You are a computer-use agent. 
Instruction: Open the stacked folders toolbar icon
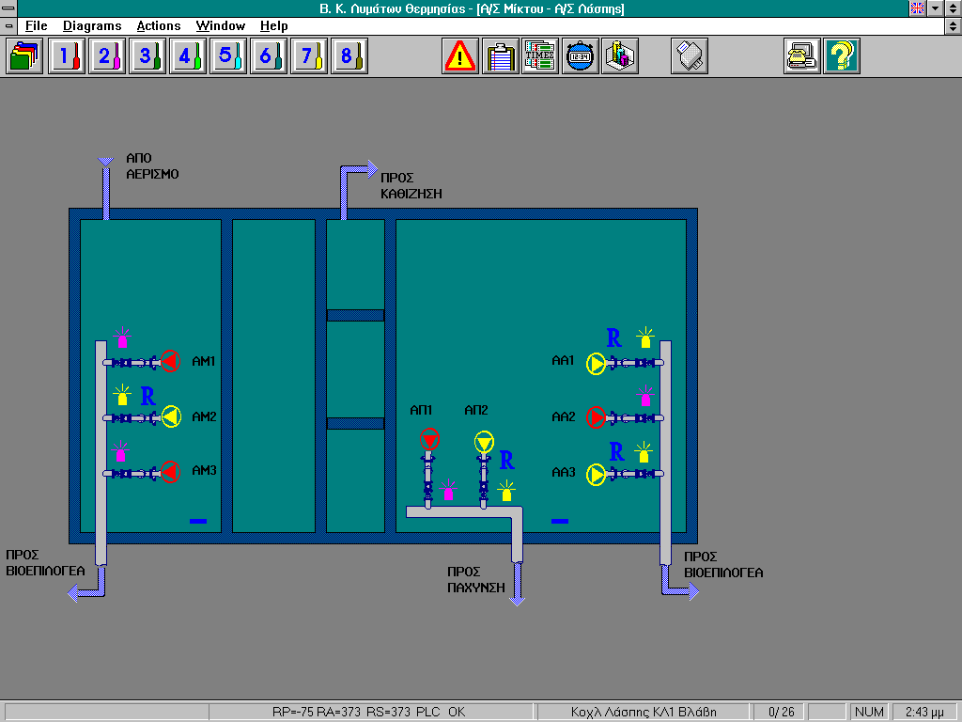[x=24, y=56]
